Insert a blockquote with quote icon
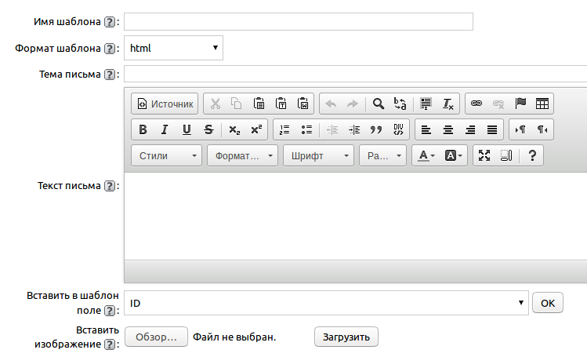This screenshot has height=357, width=587. pos(375,129)
